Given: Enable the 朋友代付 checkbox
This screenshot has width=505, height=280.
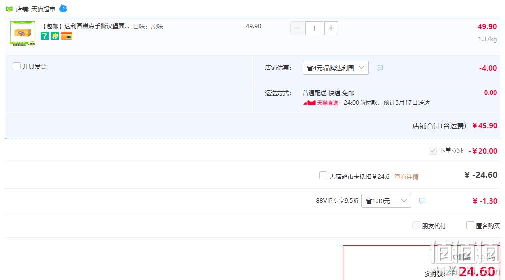Looking at the screenshot, I should pos(416,225).
